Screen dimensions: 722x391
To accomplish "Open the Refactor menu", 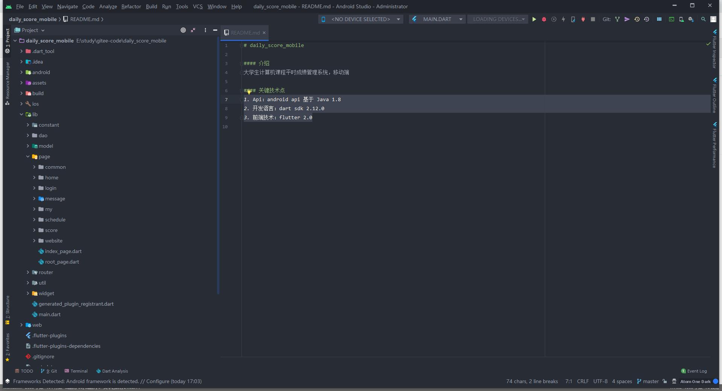I will pos(131,6).
